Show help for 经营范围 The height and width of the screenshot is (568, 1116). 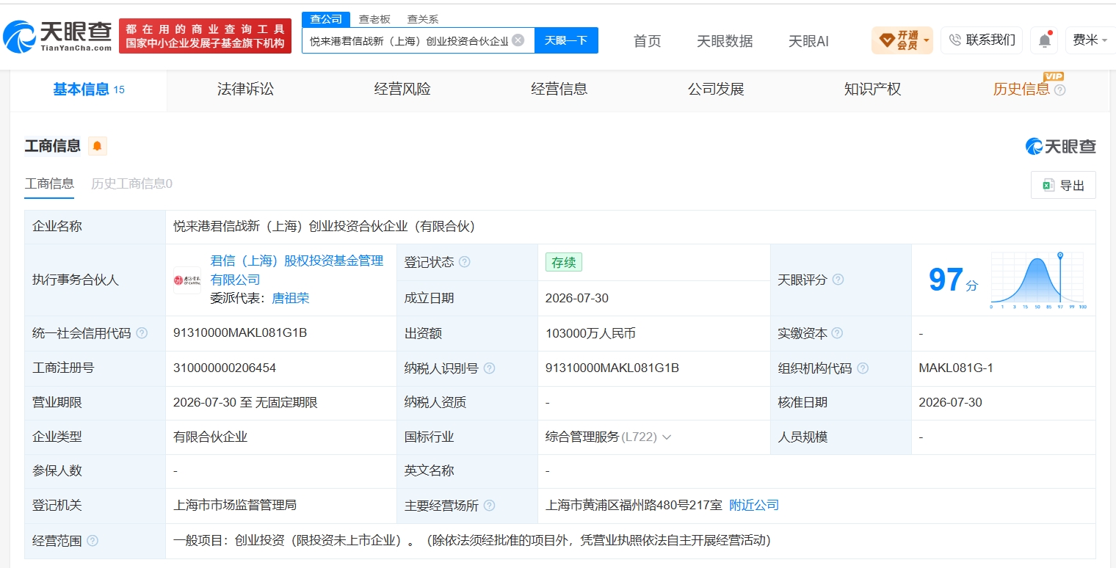(93, 541)
